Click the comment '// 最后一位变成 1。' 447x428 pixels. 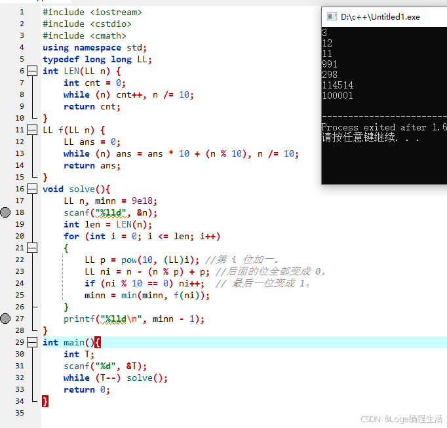pos(263,283)
